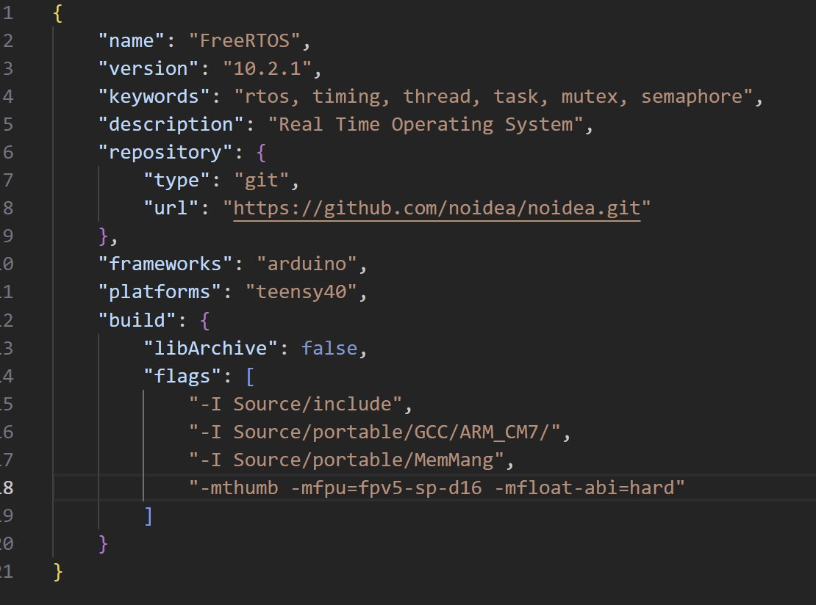The height and width of the screenshot is (605, 816).
Task: Click the "keywords" key
Action: click(154, 97)
